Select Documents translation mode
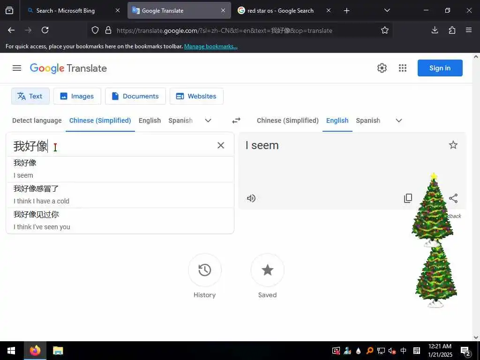 (x=135, y=96)
